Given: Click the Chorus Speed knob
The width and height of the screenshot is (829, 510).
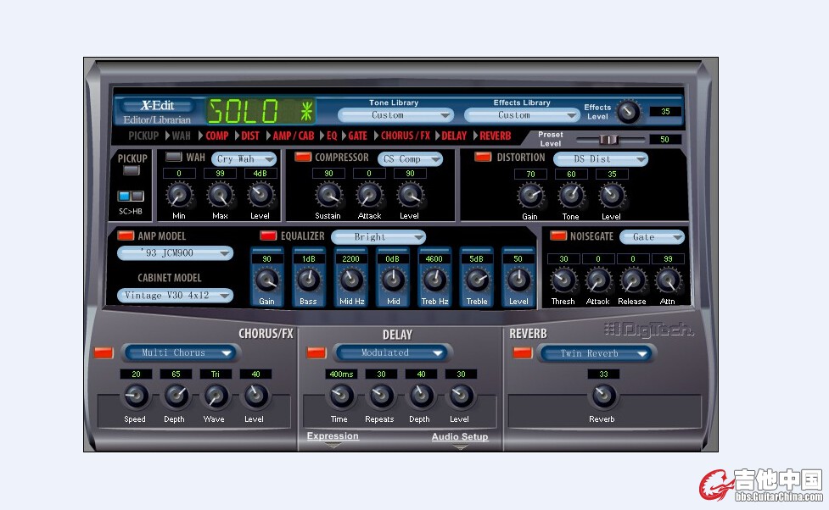Looking at the screenshot, I should click(x=136, y=396).
